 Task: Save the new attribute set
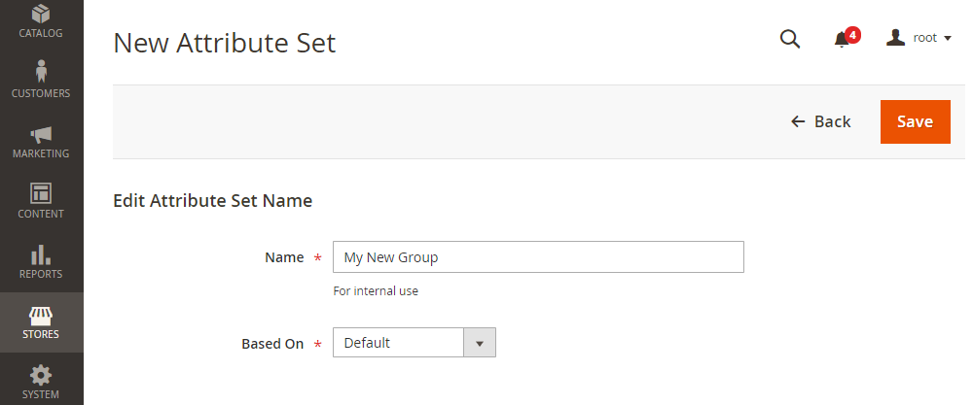pos(916,121)
